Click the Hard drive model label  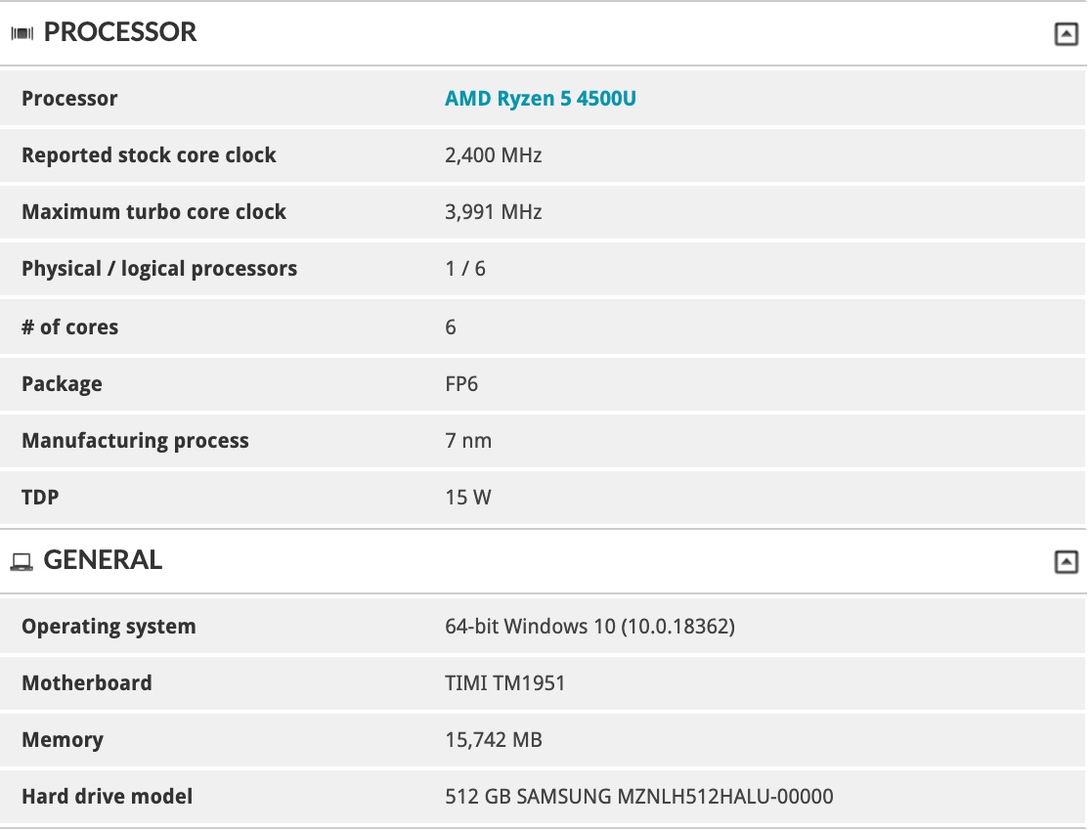(x=107, y=797)
